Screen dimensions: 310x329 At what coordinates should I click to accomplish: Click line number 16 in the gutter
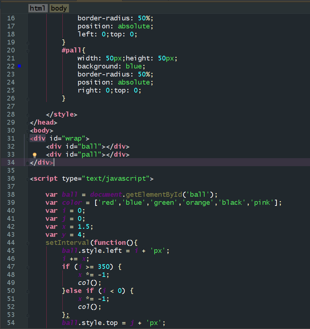coord(11,18)
